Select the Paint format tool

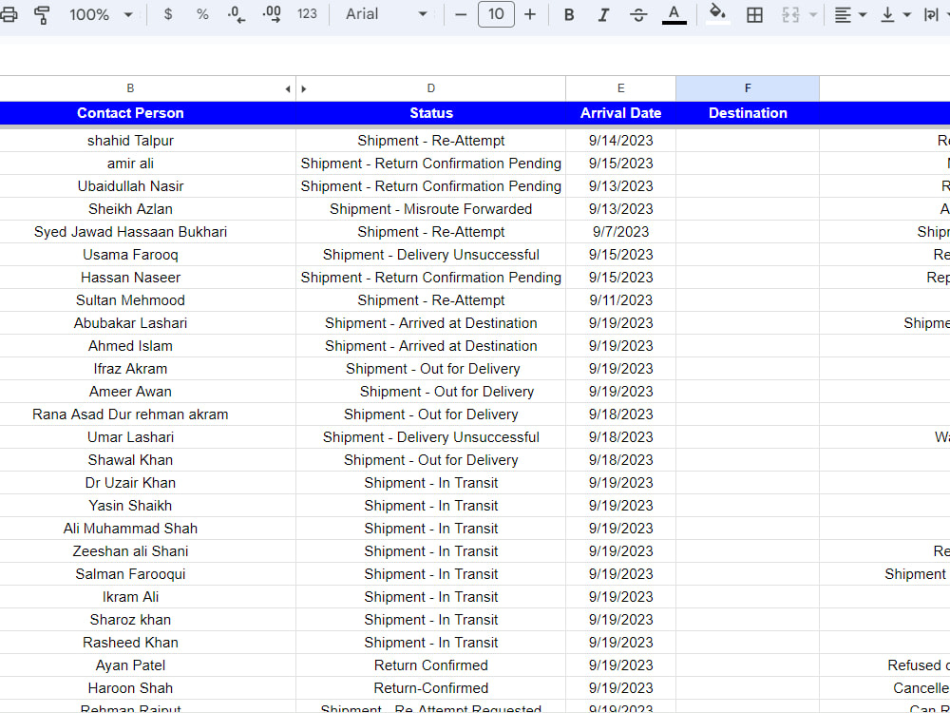coord(43,14)
